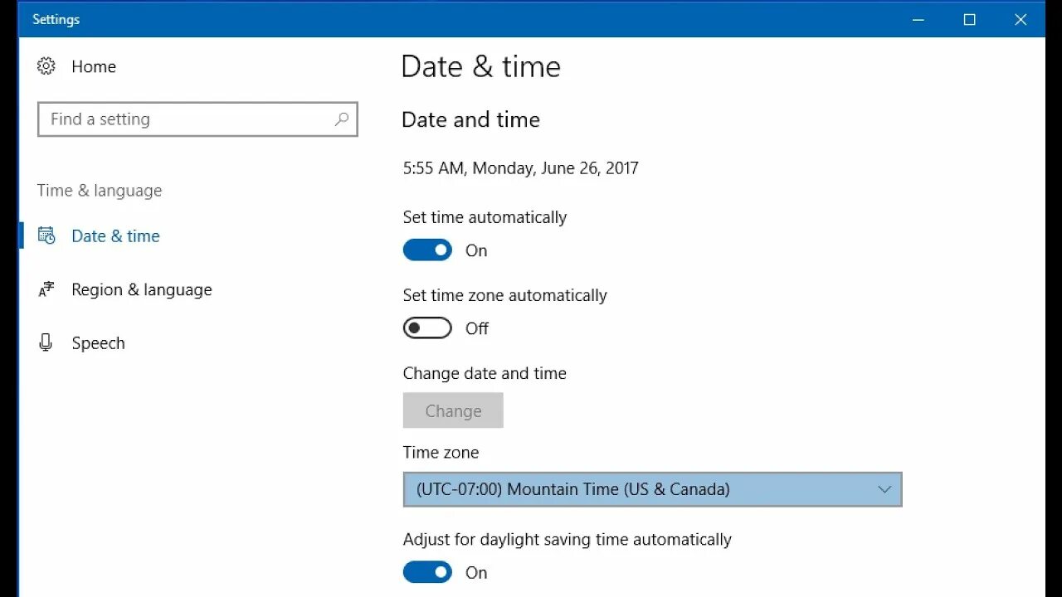Click the search magnifier icon
Image resolution: width=1062 pixels, height=597 pixels.
(x=341, y=119)
